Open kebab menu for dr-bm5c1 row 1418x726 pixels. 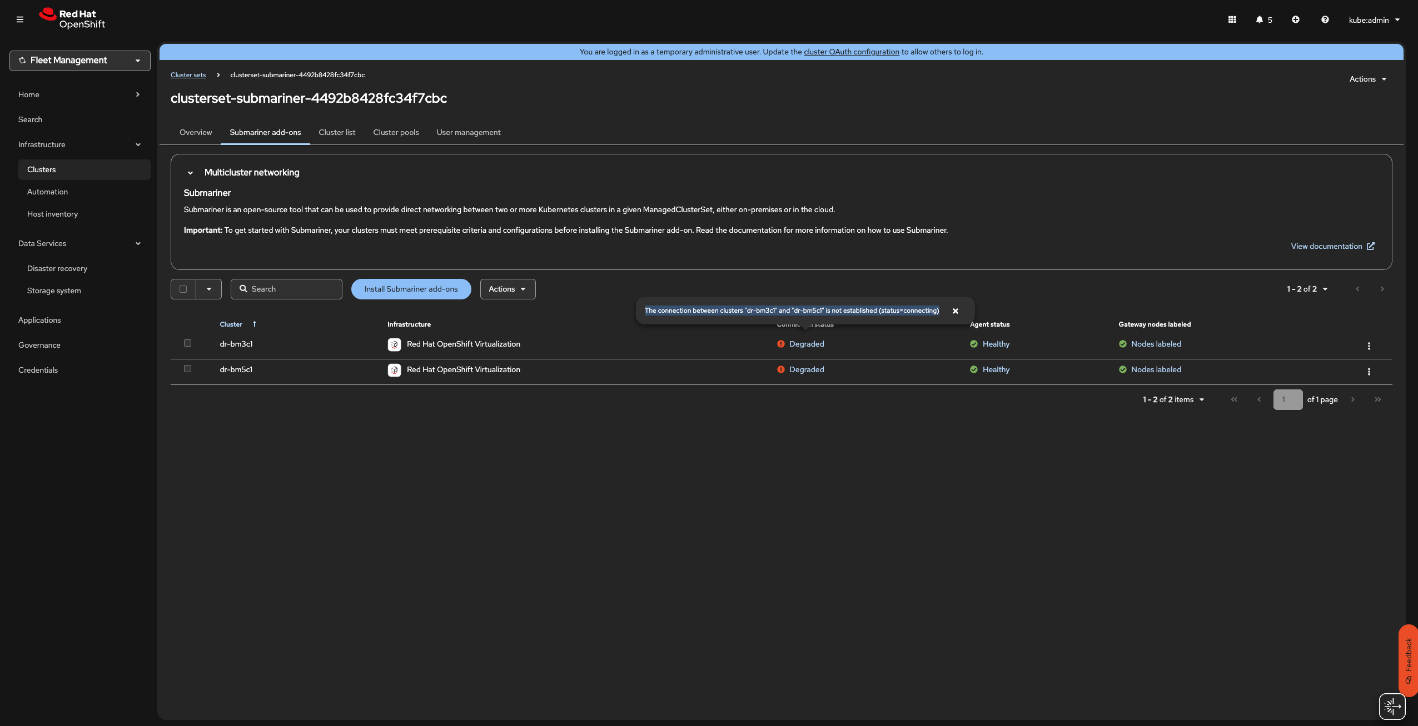click(x=1369, y=372)
